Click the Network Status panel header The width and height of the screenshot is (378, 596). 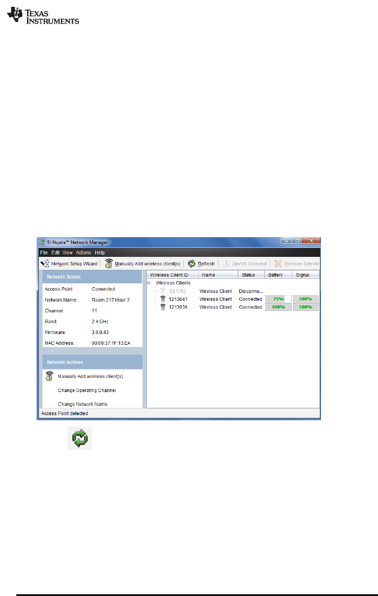coord(92,277)
